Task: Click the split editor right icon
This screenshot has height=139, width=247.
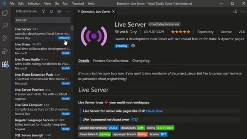Action: pyautogui.click(x=235, y=11)
